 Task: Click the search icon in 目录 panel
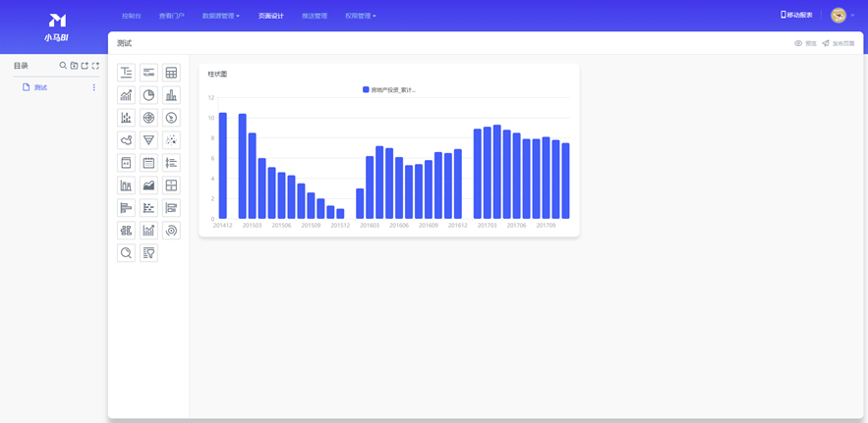63,66
